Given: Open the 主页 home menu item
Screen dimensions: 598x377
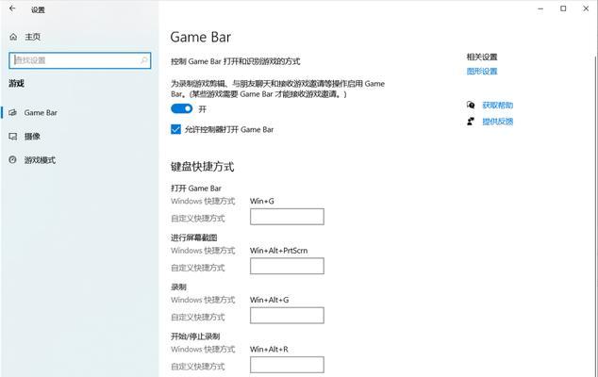Looking at the screenshot, I should coord(32,37).
